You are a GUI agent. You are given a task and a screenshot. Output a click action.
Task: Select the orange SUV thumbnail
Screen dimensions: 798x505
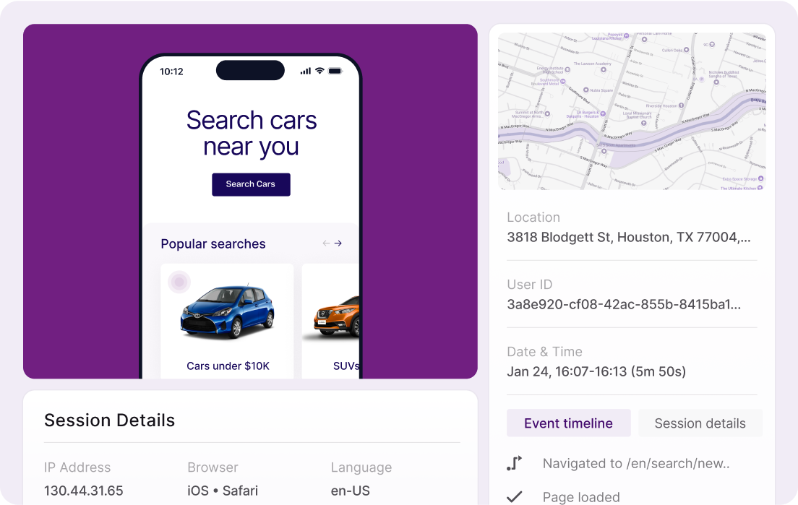point(336,316)
